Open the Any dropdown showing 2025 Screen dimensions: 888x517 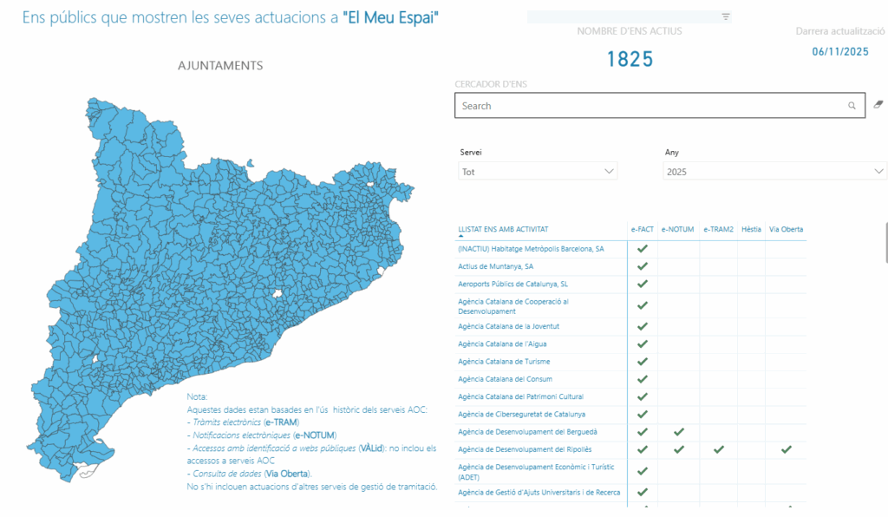(775, 172)
